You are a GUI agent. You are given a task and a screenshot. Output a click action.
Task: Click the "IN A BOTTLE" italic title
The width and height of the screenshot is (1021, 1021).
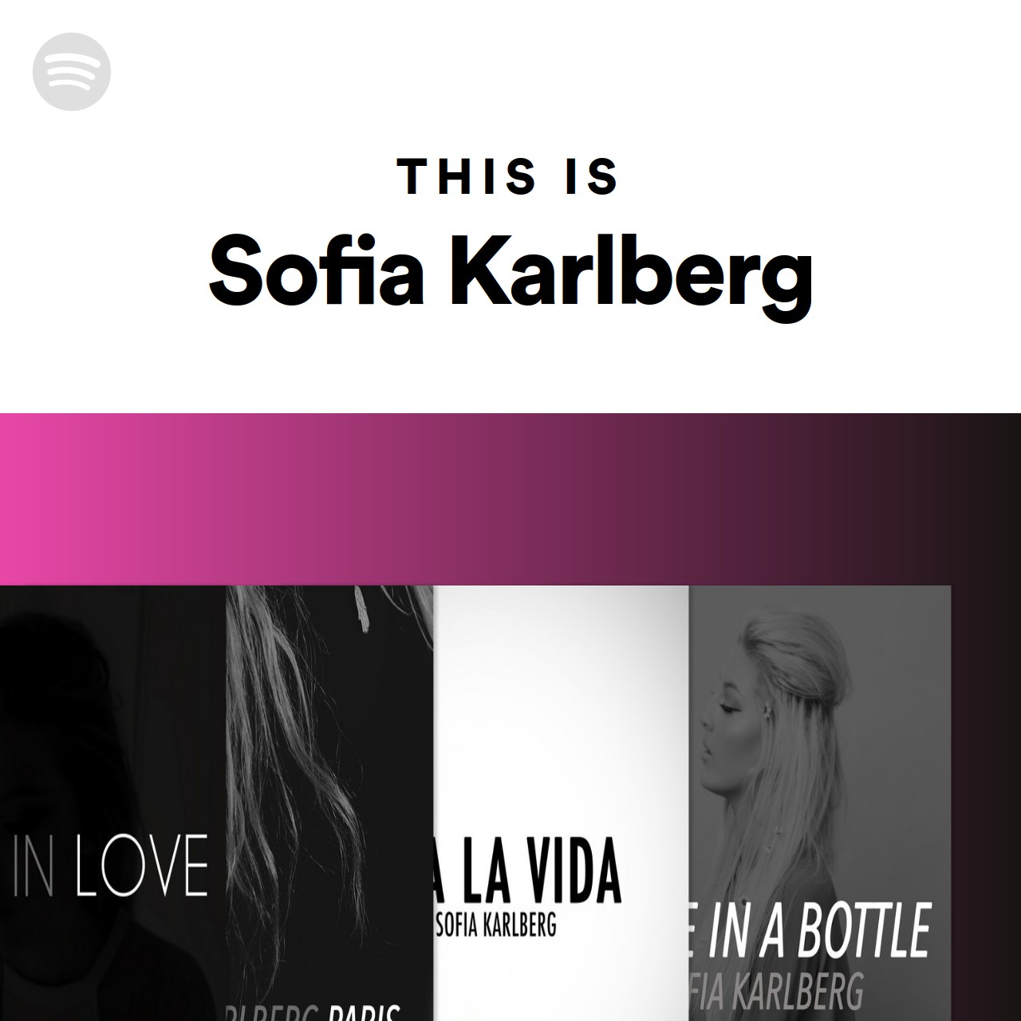[811, 930]
